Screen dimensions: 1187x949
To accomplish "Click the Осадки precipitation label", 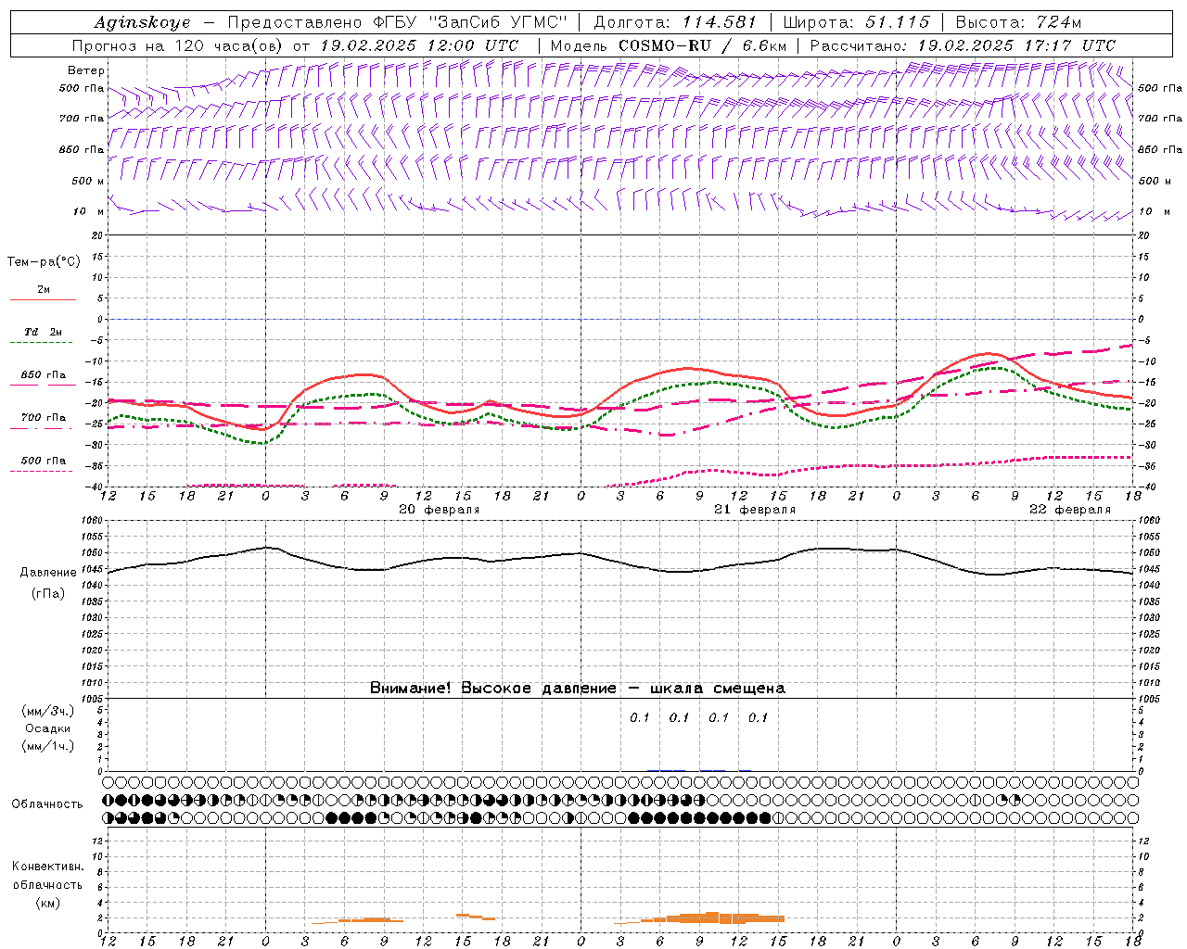I will [48, 728].
